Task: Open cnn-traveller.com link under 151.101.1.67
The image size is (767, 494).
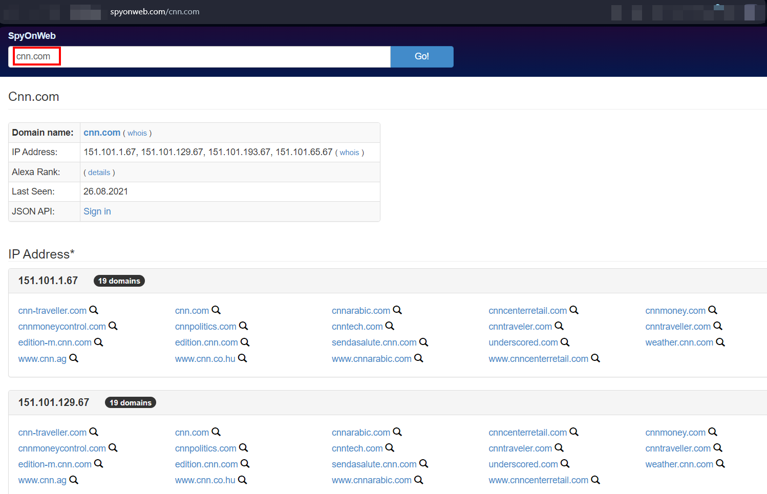Action: tap(52, 311)
